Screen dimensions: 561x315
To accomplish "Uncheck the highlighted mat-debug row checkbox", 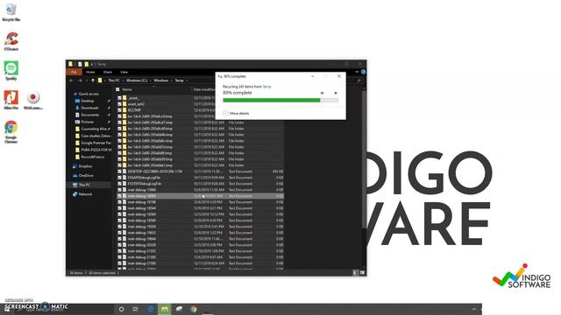I will tap(119, 196).
